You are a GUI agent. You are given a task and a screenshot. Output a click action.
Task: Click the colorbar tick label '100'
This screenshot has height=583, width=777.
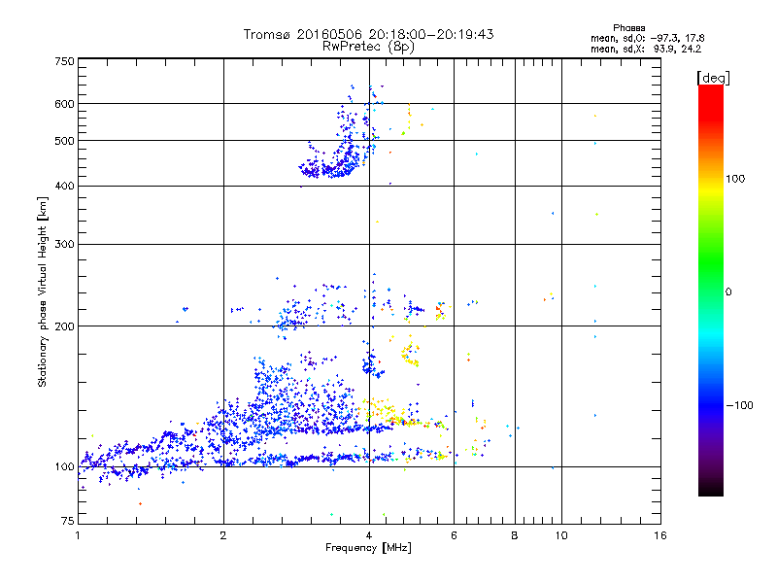(x=735, y=179)
